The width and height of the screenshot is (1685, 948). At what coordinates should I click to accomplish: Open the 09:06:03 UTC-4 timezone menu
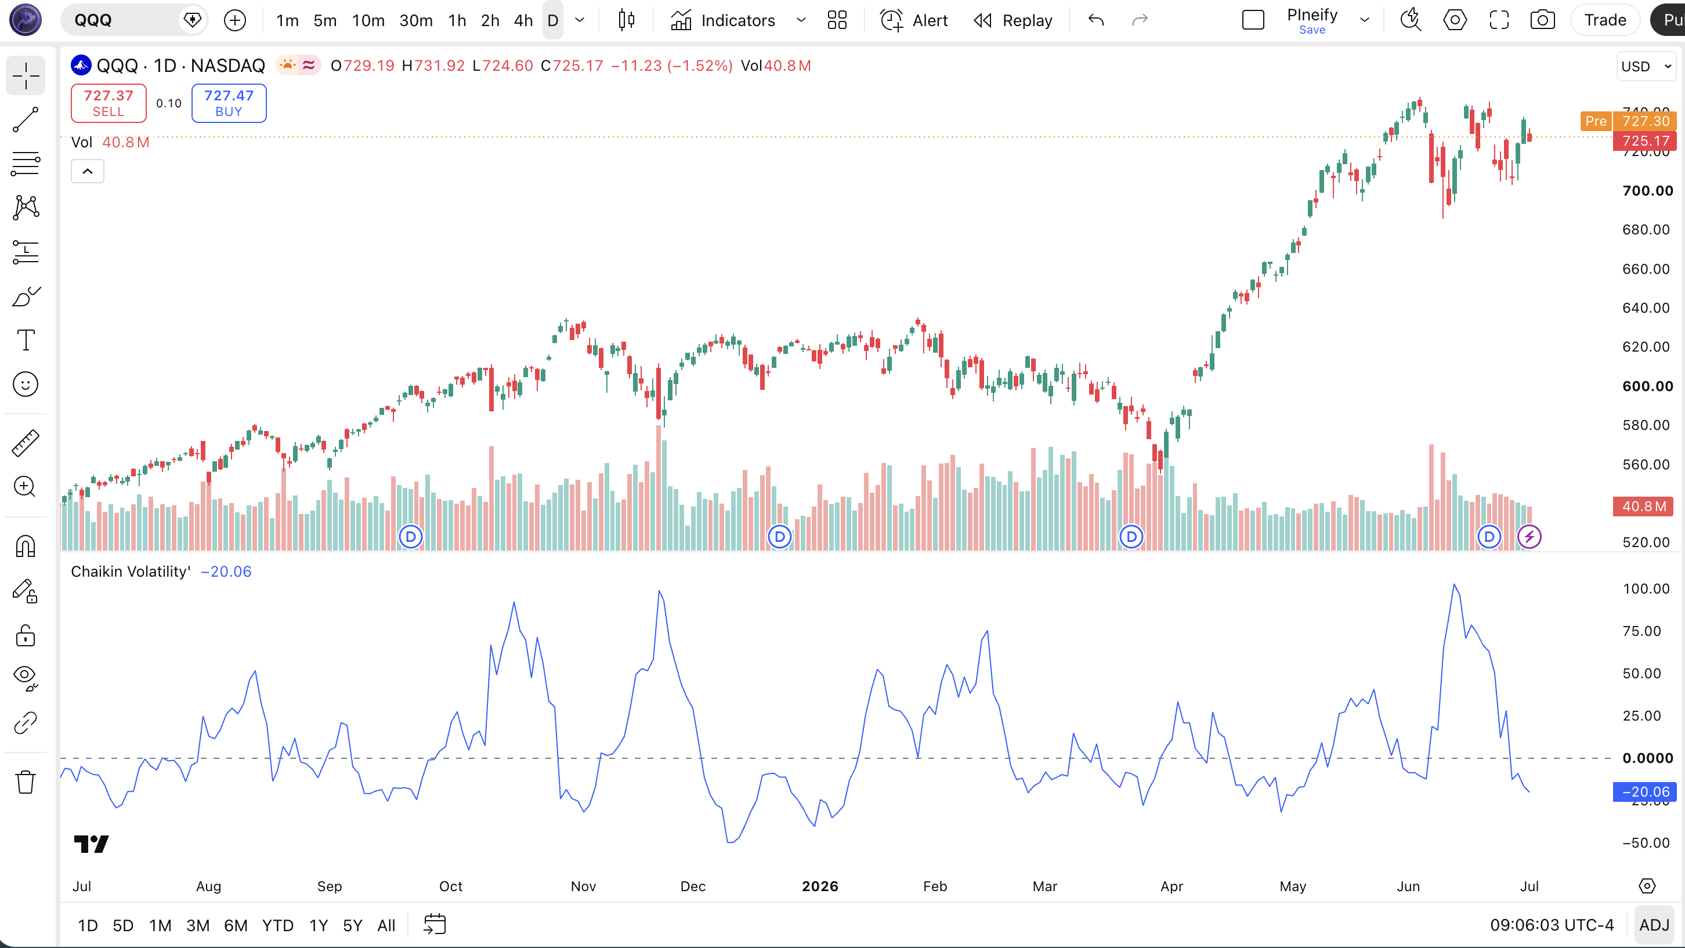tap(1552, 925)
